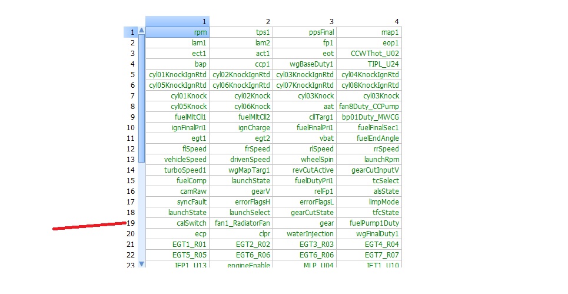Image resolution: width=568 pixels, height=294 pixels.
Task: Select row header 19
Action: pyautogui.click(x=130, y=223)
